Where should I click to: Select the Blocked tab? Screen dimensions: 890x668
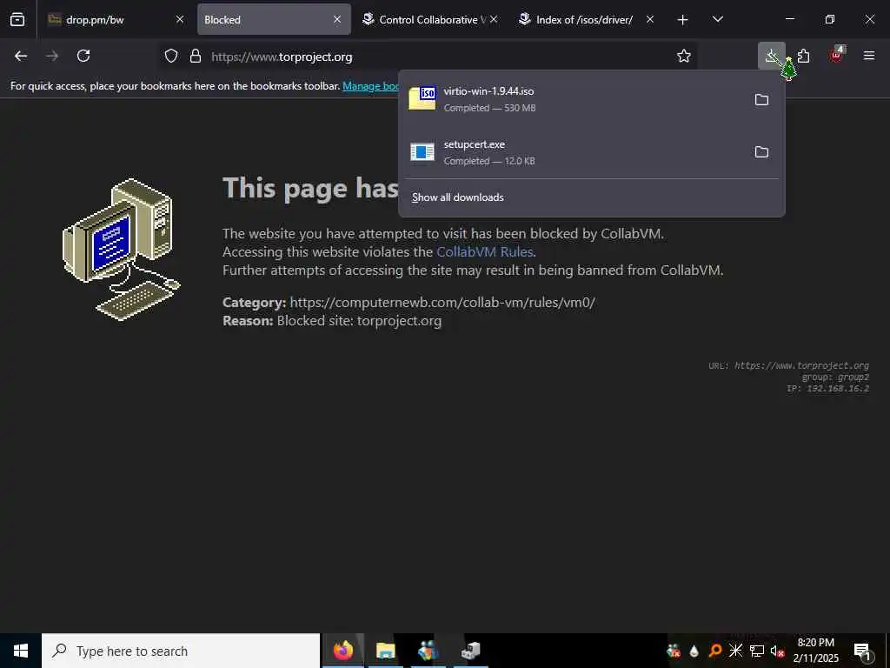274,19
